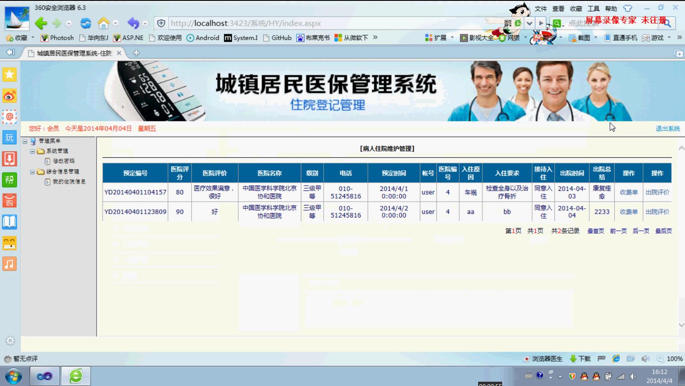Switch browser engine with green e icon

click(x=518, y=23)
